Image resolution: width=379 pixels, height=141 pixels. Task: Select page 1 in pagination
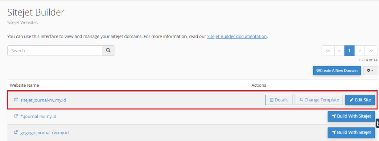coord(349,51)
